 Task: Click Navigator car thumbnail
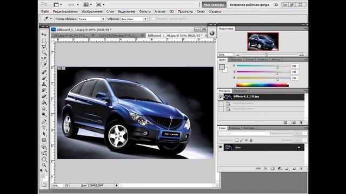(263, 42)
